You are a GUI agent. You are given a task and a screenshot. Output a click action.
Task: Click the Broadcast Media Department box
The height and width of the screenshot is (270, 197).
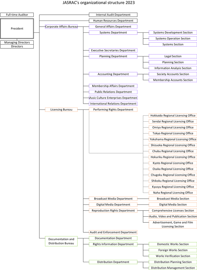click(113, 199)
